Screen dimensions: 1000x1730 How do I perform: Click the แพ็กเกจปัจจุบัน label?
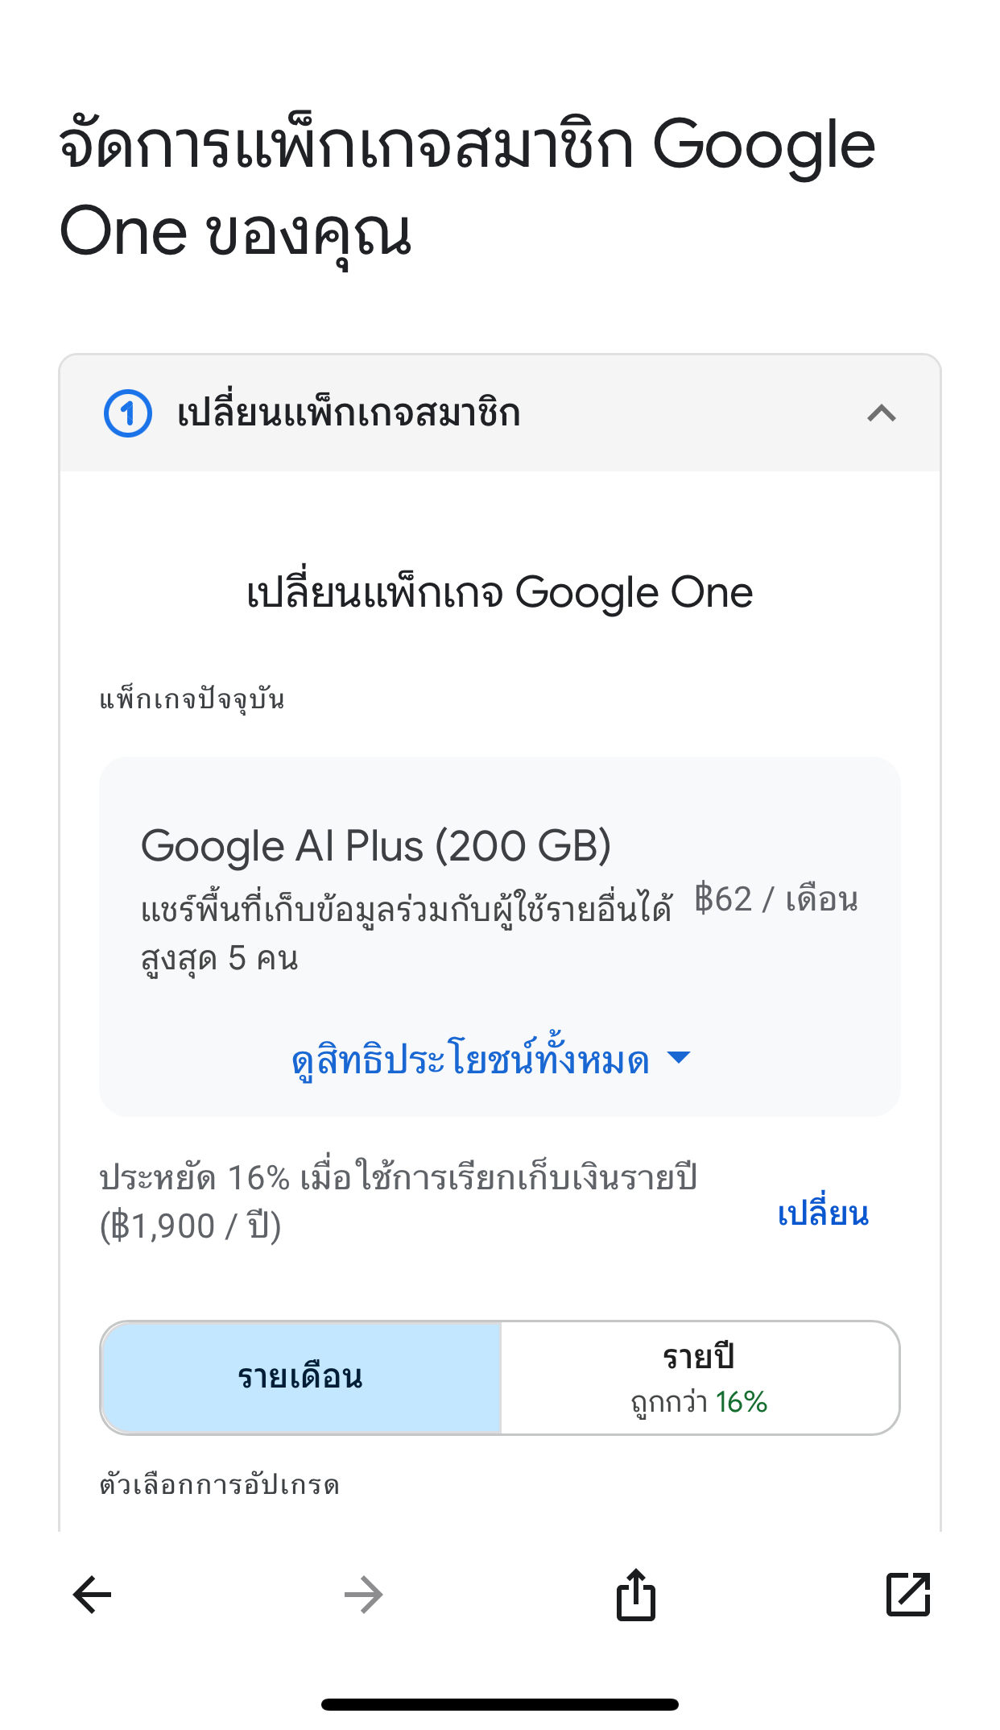click(192, 699)
